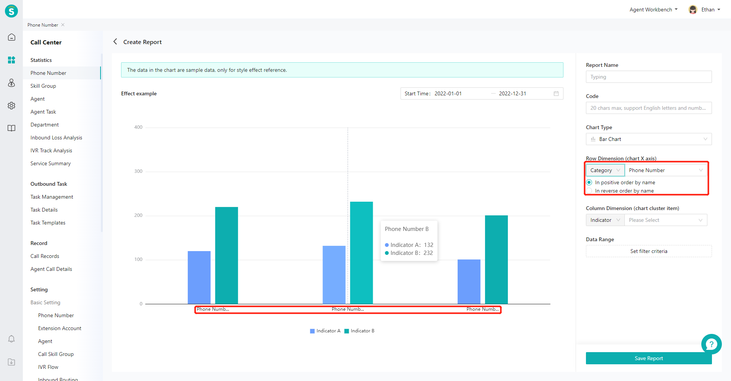Open the Row Dimension Phone Number dropdown

click(x=666, y=170)
